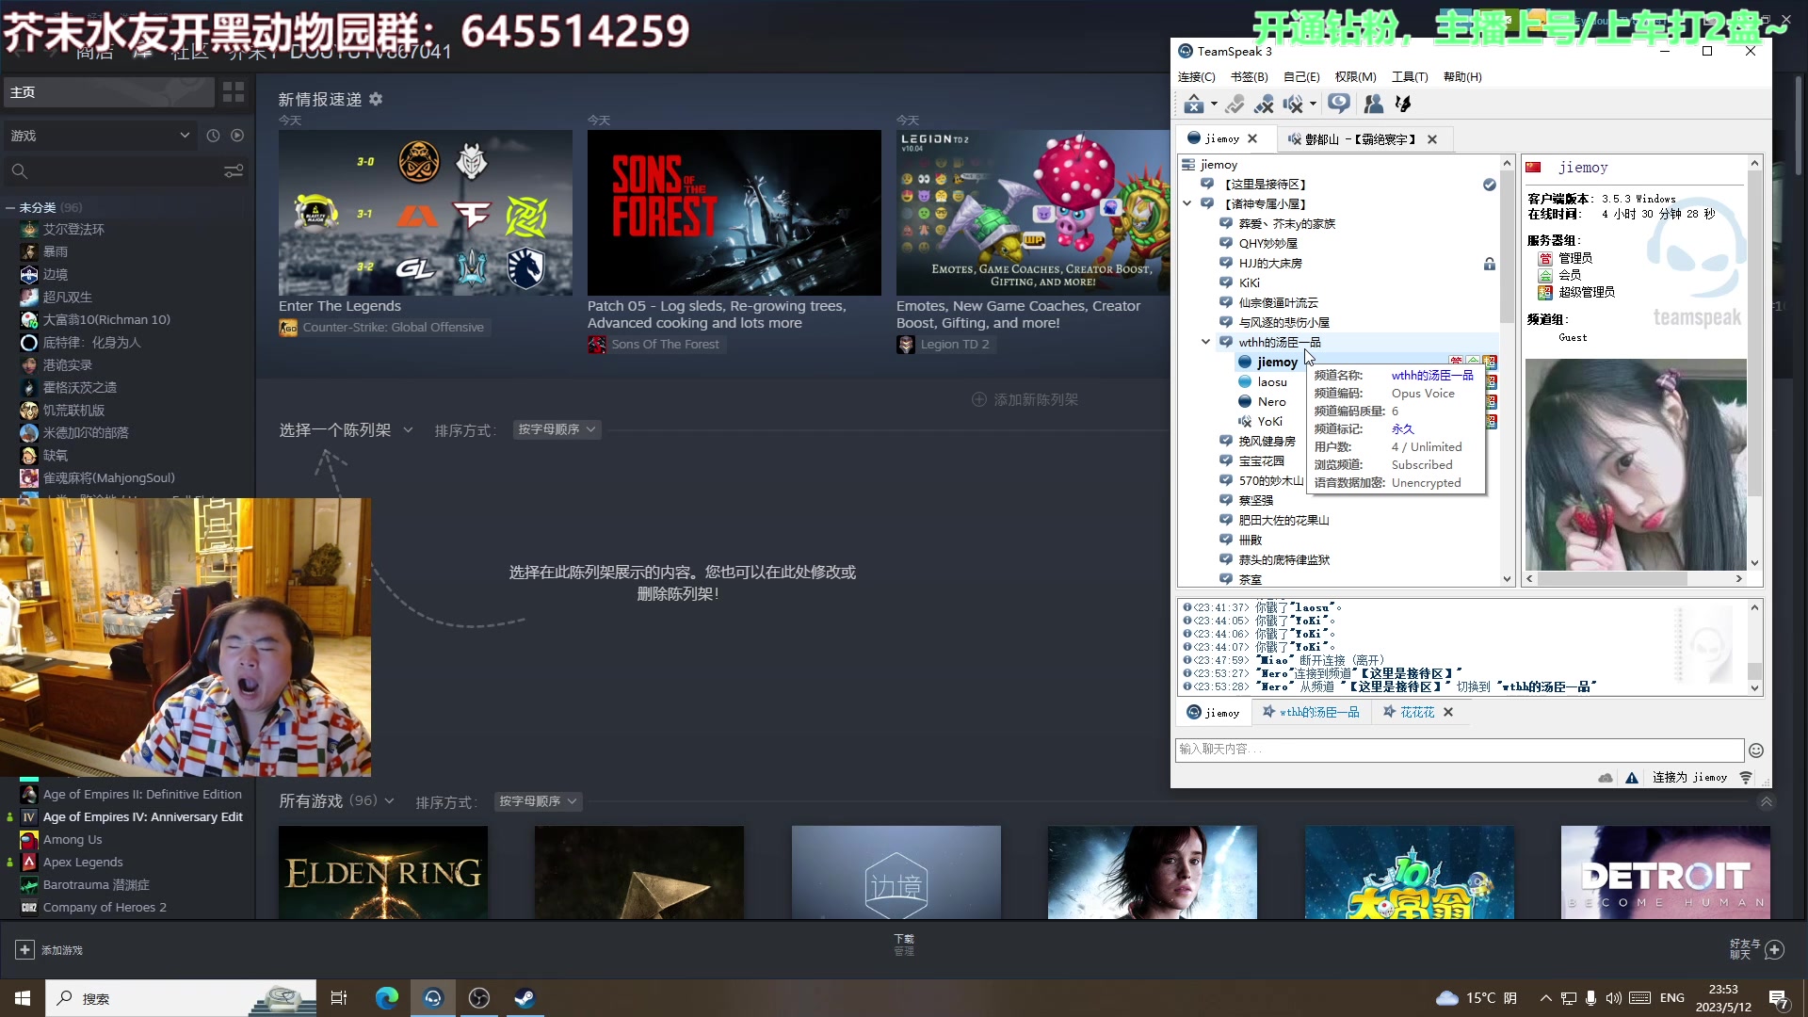Click the recent activity clock icon in Steam

coord(213,136)
